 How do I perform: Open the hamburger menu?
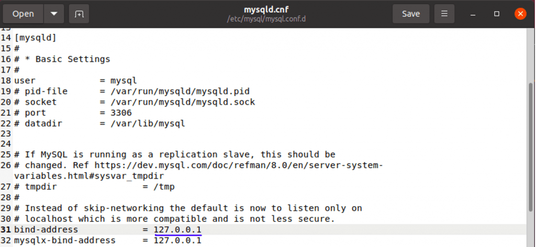444,14
